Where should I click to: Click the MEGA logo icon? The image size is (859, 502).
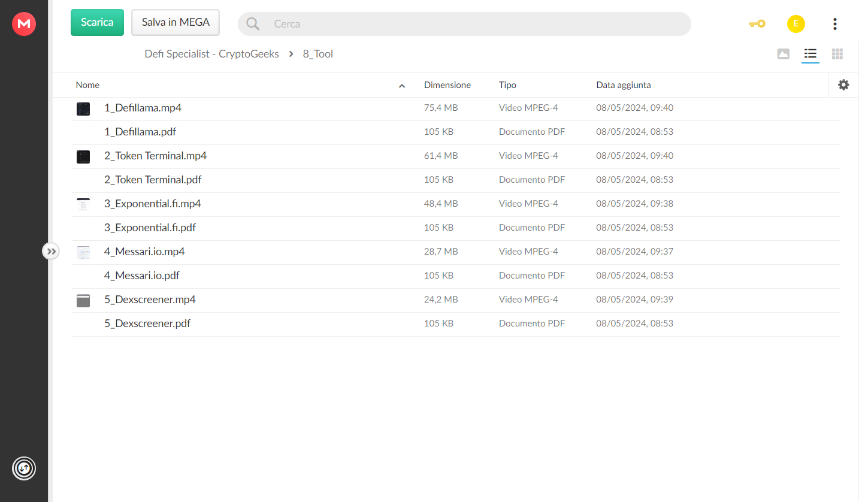click(x=24, y=24)
